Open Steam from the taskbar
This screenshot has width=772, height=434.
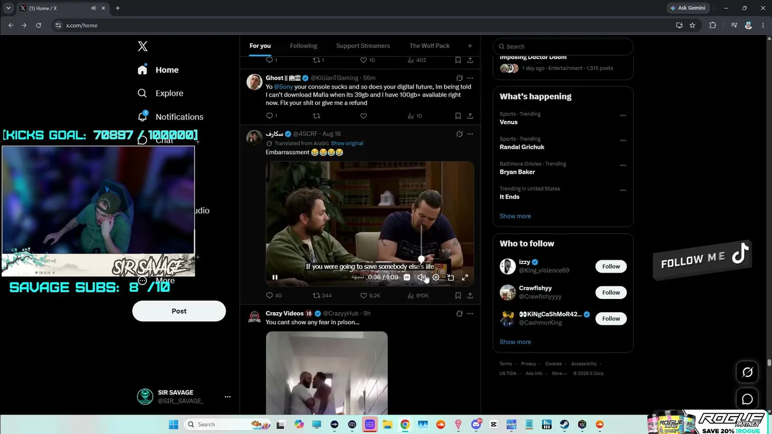565,424
